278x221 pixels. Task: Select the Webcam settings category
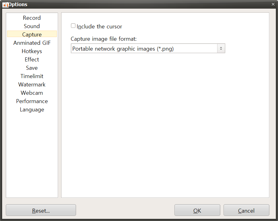(x=32, y=93)
